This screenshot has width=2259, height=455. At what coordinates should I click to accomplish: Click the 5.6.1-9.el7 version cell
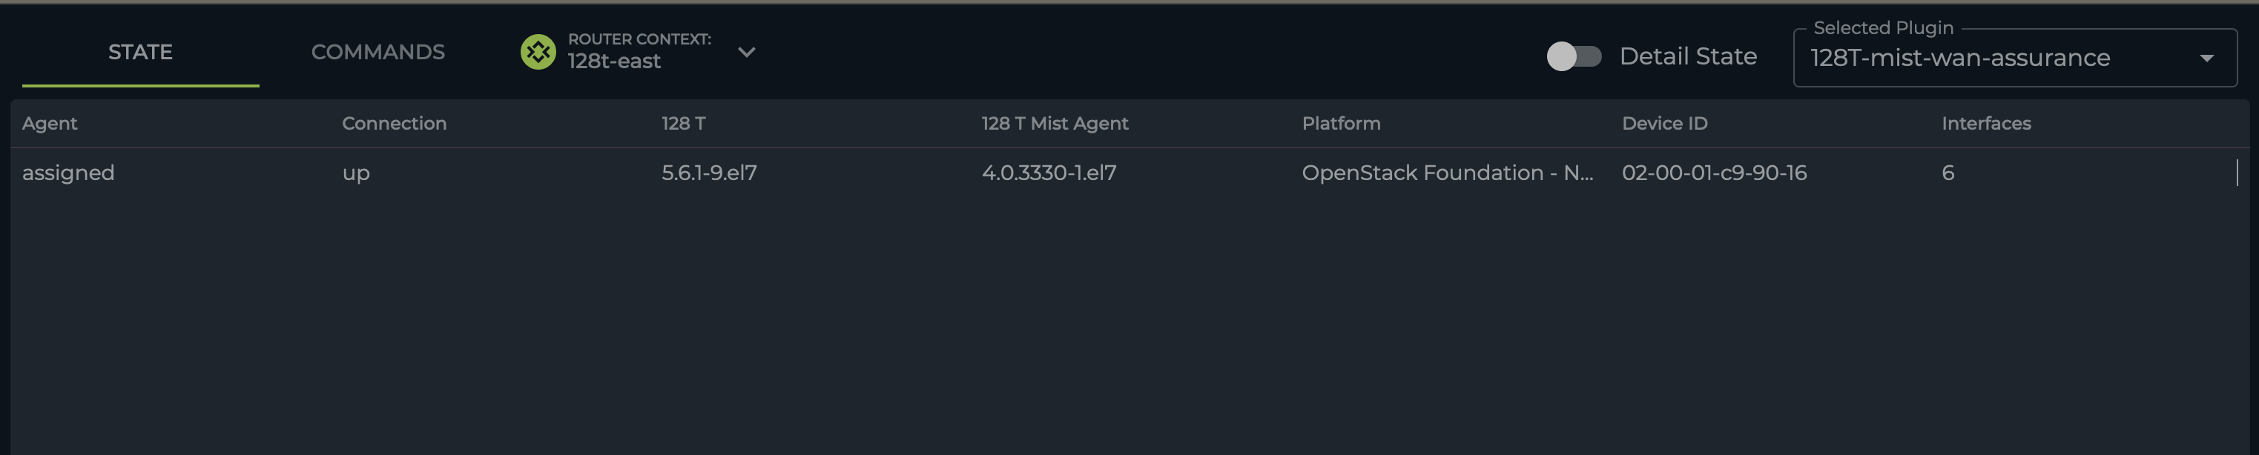(x=708, y=173)
